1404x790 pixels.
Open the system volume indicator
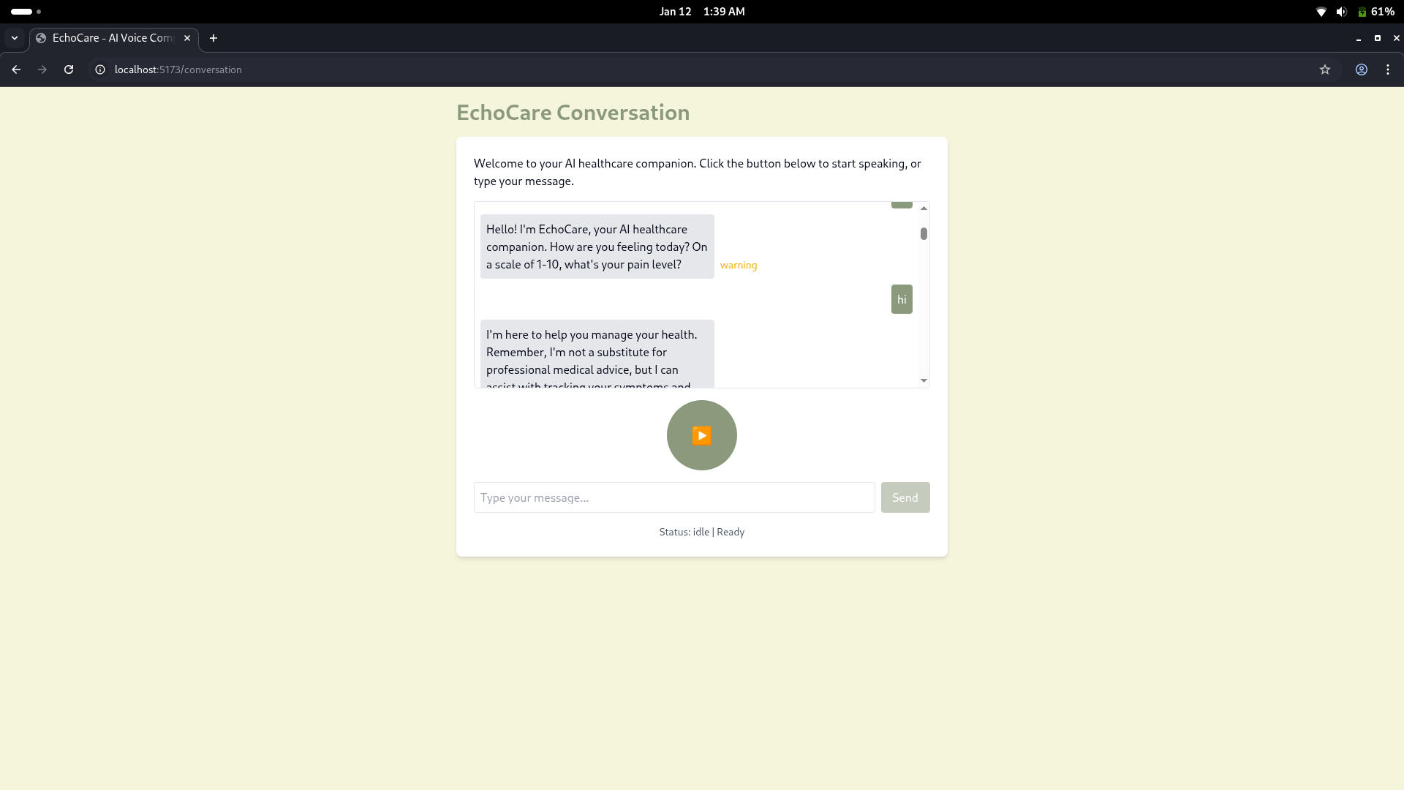click(1341, 12)
